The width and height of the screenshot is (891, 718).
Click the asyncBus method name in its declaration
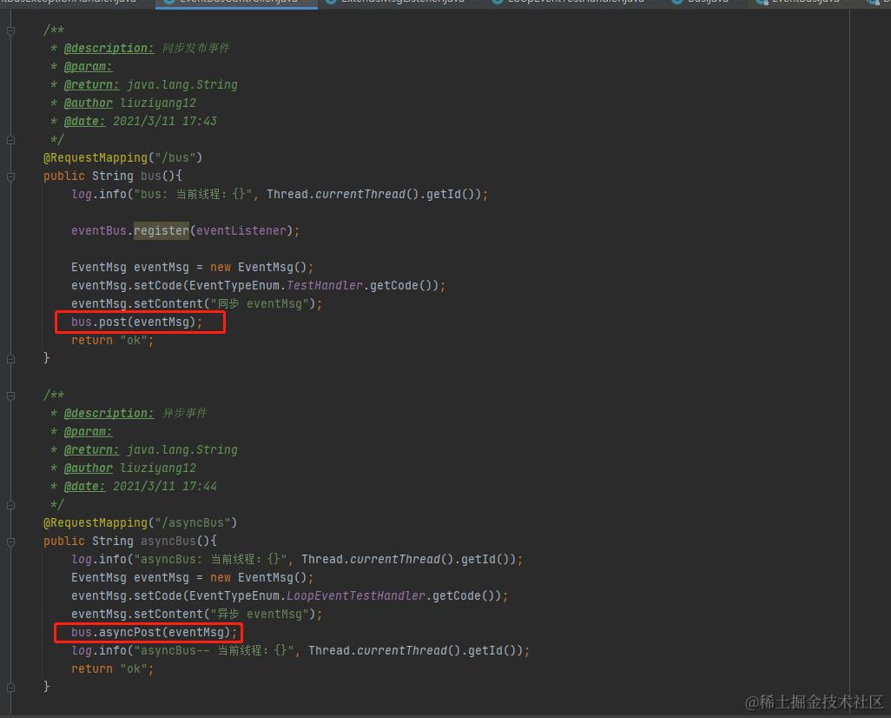pyautogui.click(x=168, y=541)
